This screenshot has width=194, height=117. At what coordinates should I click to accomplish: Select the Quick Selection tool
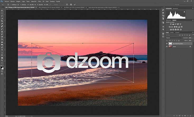(2, 18)
